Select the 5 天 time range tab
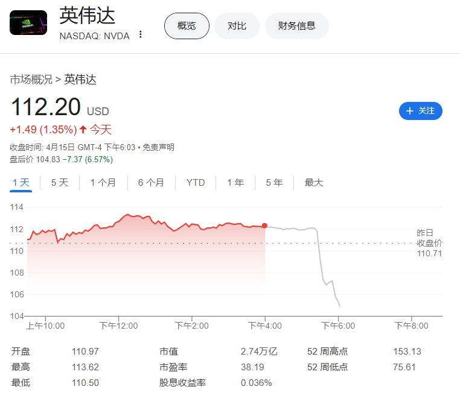The width and height of the screenshot is (460, 398). (60, 183)
